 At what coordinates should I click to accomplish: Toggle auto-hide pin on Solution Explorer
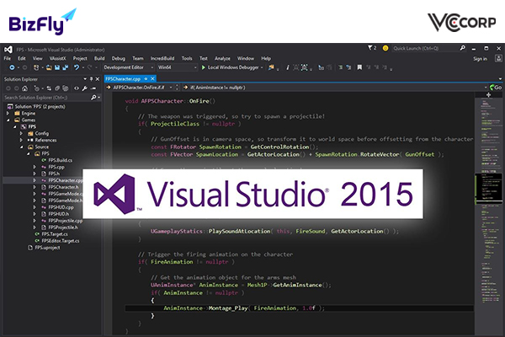91,79
